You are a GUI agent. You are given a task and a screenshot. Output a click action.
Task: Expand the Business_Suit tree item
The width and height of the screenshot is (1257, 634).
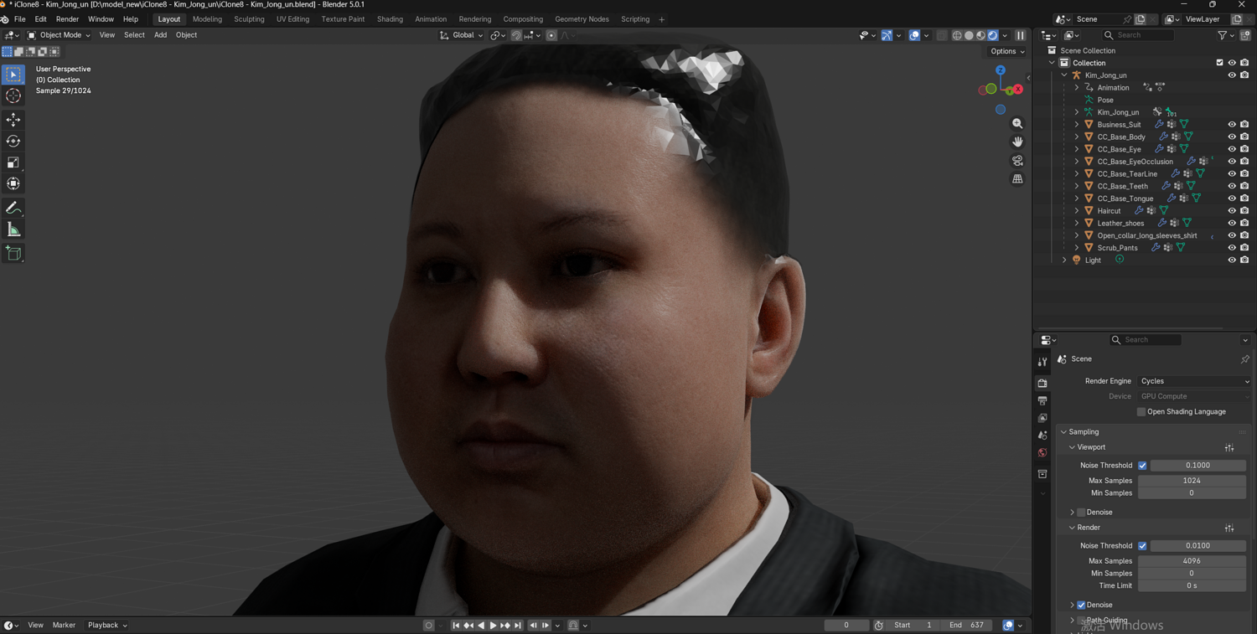coord(1077,125)
